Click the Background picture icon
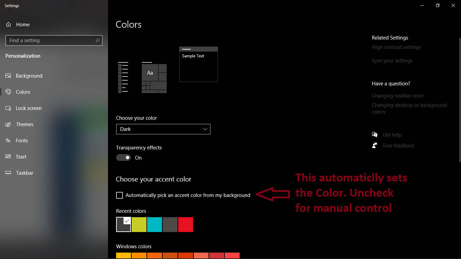The image size is (461, 259). (8, 76)
